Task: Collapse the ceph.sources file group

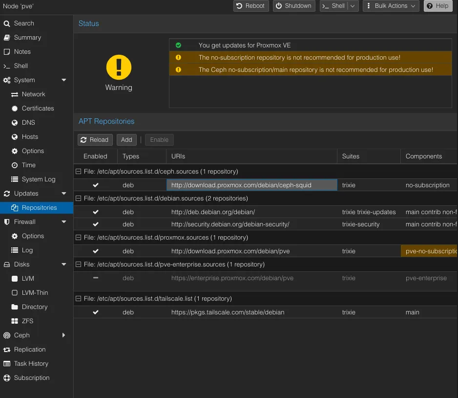Action: coord(78,172)
